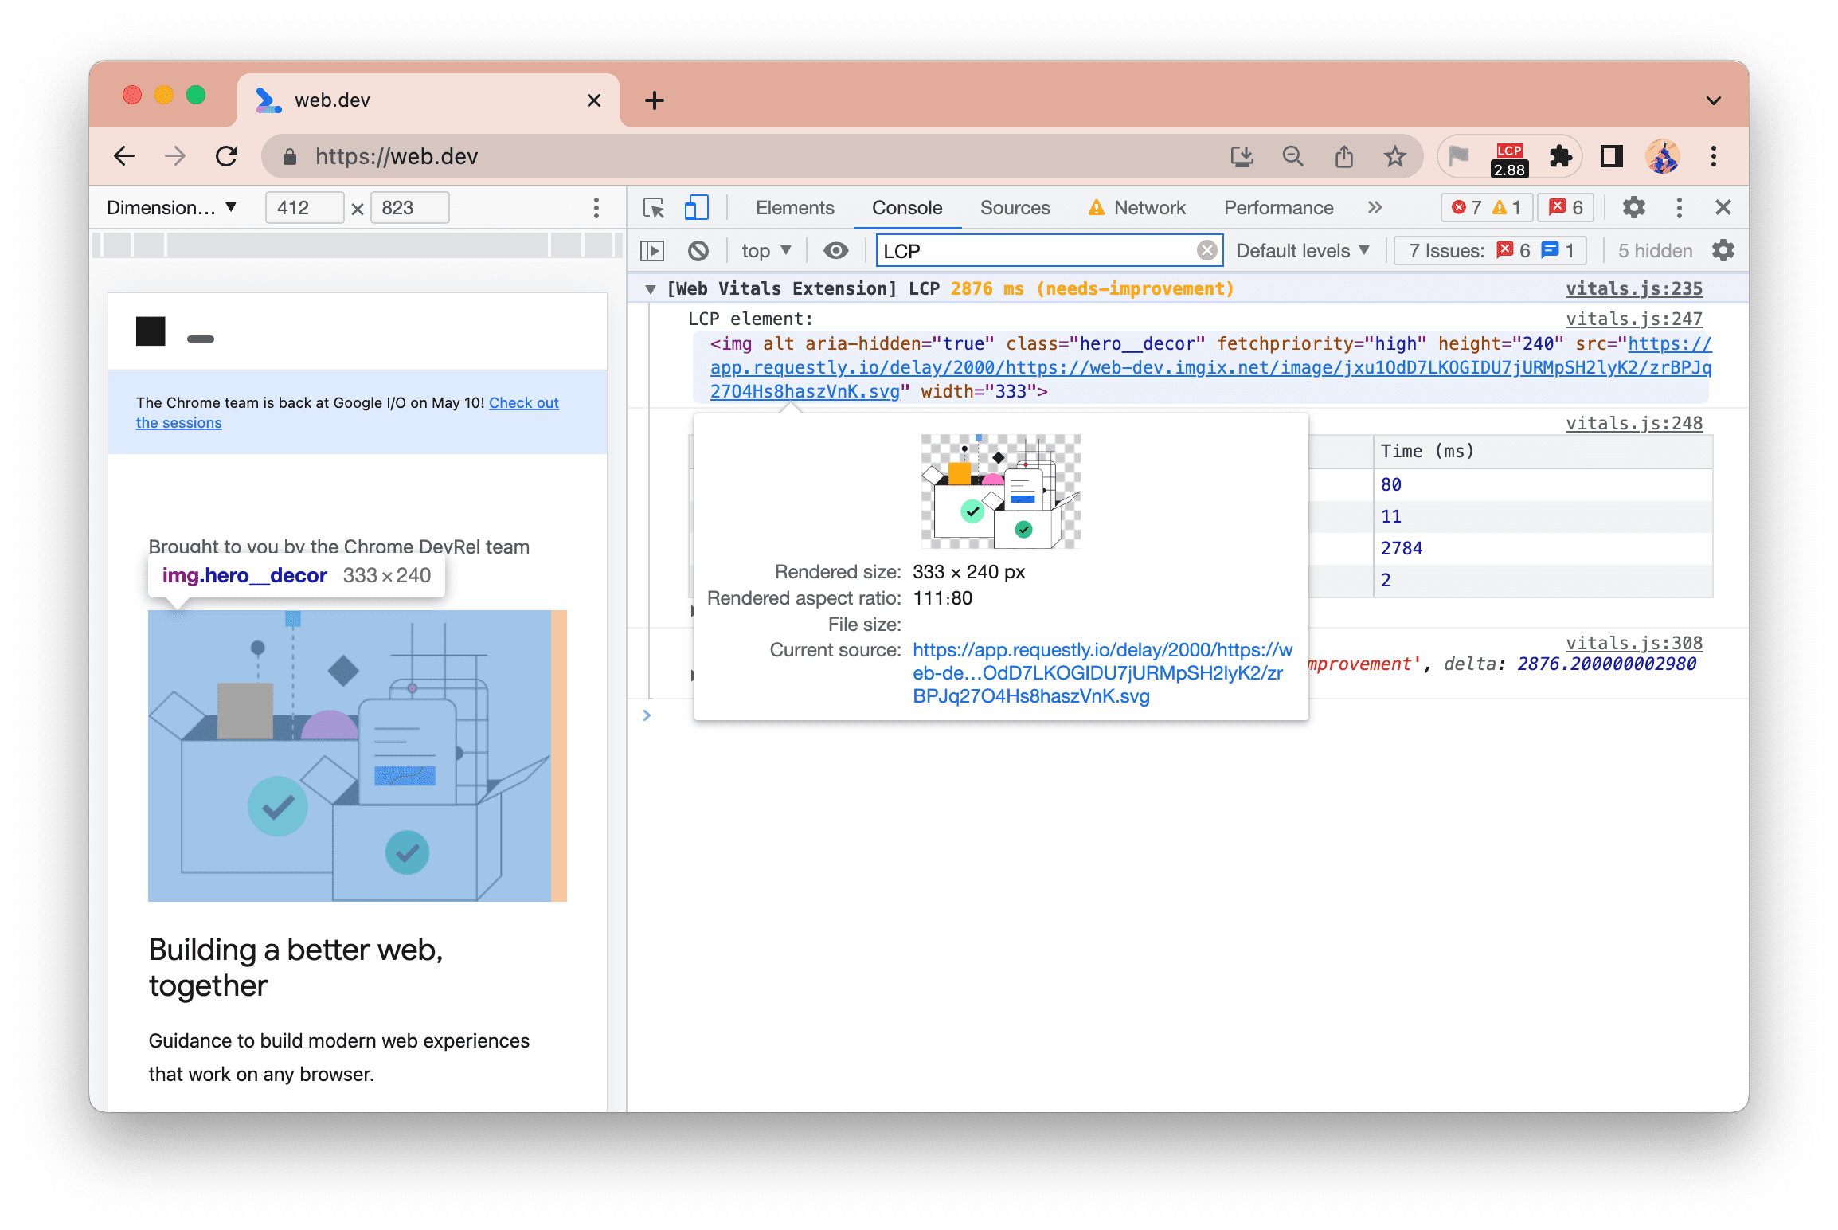This screenshot has height=1230, width=1838.
Task: Switch to the Console tab
Action: [906, 207]
